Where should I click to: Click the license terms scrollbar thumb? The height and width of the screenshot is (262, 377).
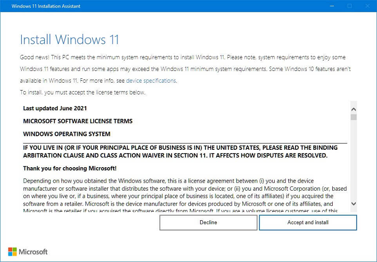click(x=353, y=117)
